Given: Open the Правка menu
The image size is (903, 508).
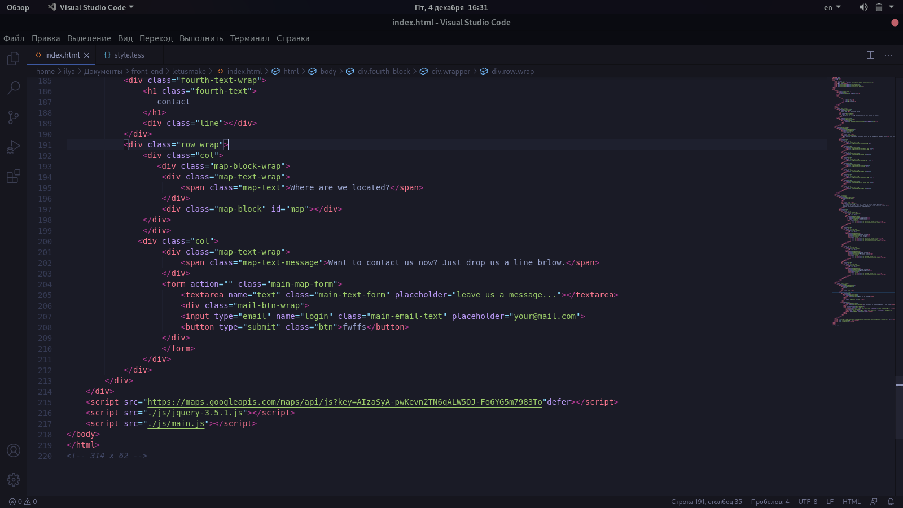Looking at the screenshot, I should click(x=46, y=38).
